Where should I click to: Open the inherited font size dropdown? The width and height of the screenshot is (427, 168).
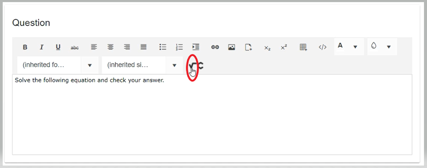point(142,65)
